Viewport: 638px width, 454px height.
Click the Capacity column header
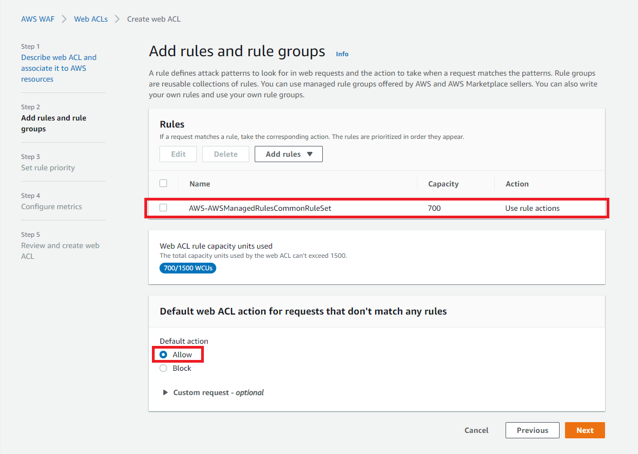(443, 184)
